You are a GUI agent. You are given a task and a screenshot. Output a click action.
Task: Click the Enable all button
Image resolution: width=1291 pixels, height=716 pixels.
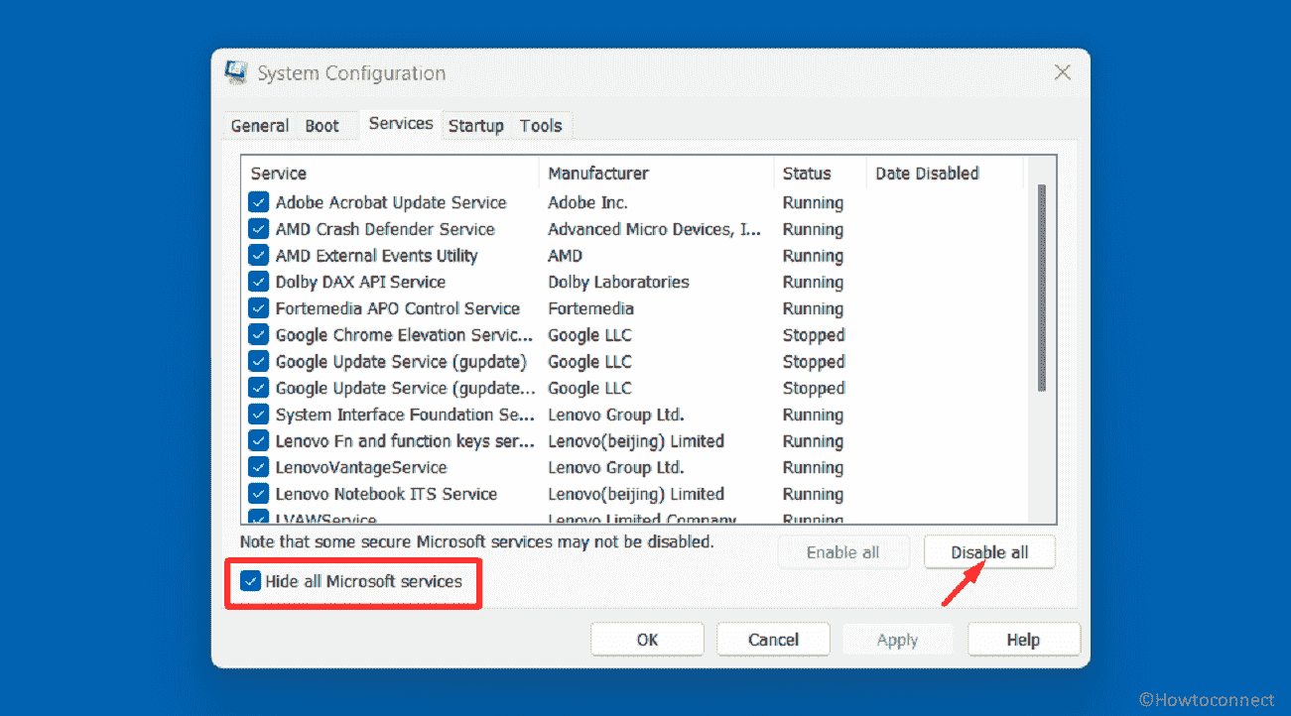coord(842,552)
